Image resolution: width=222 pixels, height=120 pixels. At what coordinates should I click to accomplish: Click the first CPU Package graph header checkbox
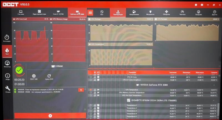click(x=89, y=19)
